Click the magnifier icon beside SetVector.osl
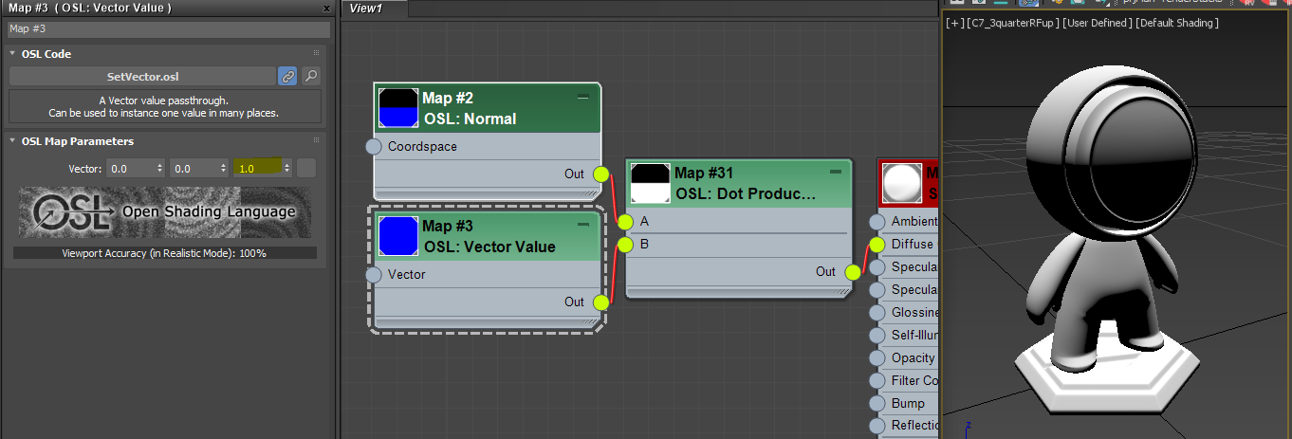This screenshot has height=439, width=1292. [x=311, y=76]
